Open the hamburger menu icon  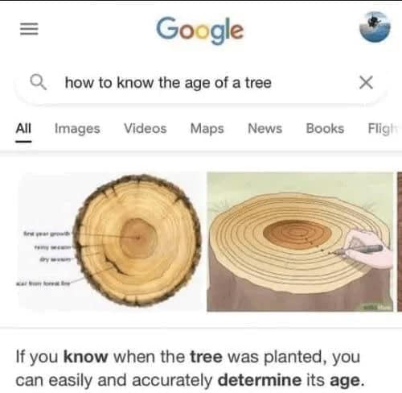pyautogui.click(x=29, y=29)
